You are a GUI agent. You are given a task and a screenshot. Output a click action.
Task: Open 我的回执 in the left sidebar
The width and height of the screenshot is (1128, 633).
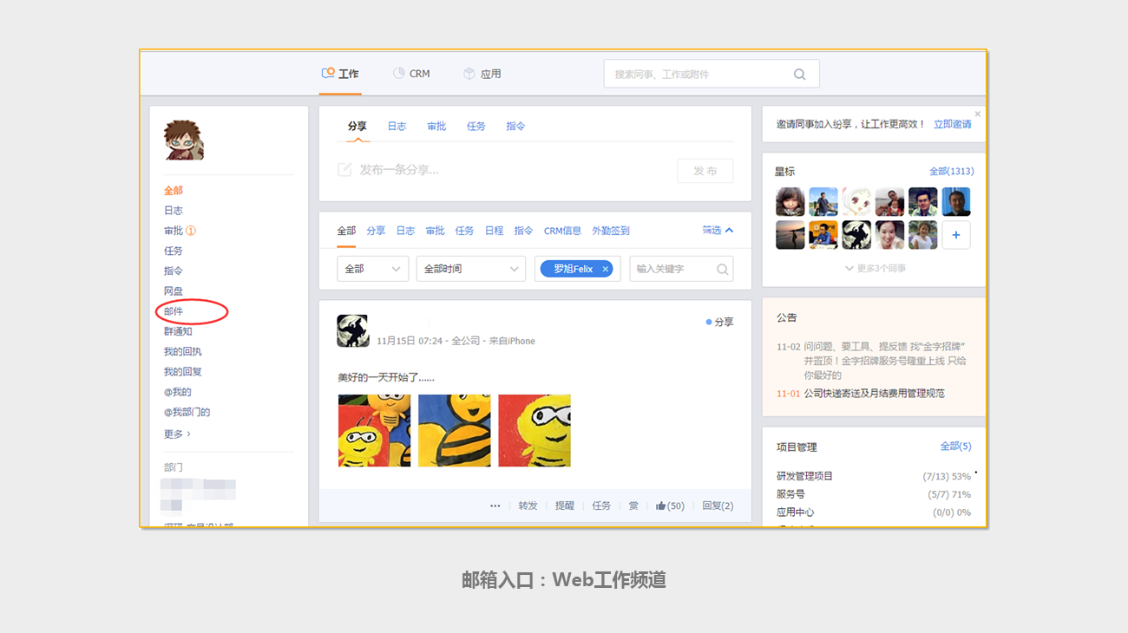[x=183, y=351]
